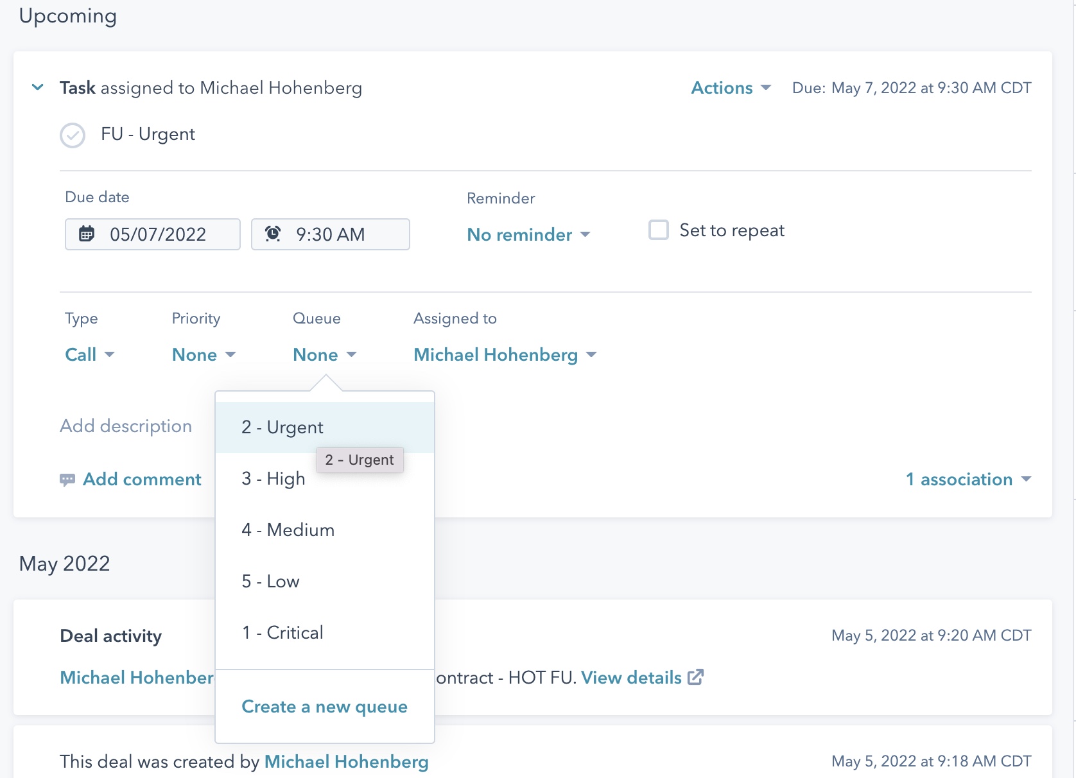The width and height of the screenshot is (1076, 778).
Task: Open the Assigned to dropdown
Action: tap(505, 354)
